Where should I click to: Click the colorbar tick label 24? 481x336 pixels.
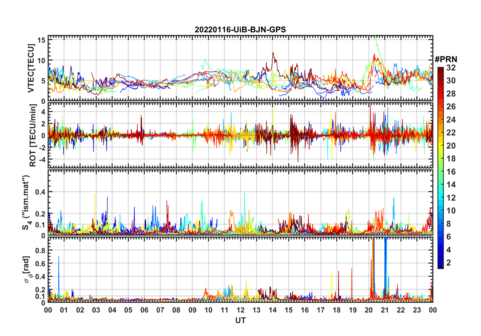pos(451,120)
